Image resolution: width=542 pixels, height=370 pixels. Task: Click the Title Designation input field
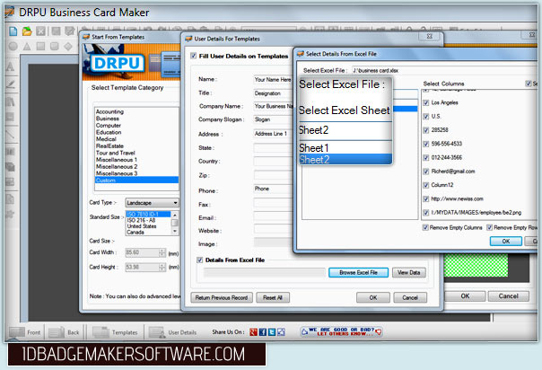pyautogui.click(x=273, y=93)
